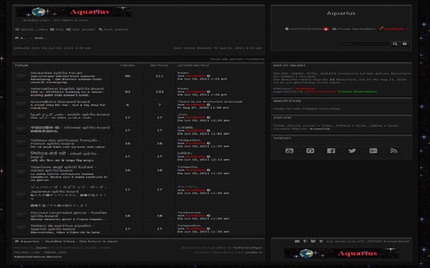Open the FAQ menu item
Screen dimensions: 430x268
tap(58, 29)
